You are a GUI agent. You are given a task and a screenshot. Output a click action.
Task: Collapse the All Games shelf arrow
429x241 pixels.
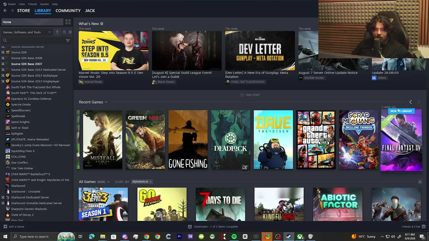coord(420,182)
